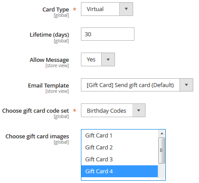The image size is (199, 183).
Task: Click the Email Template field label
Action: coord(48,85)
